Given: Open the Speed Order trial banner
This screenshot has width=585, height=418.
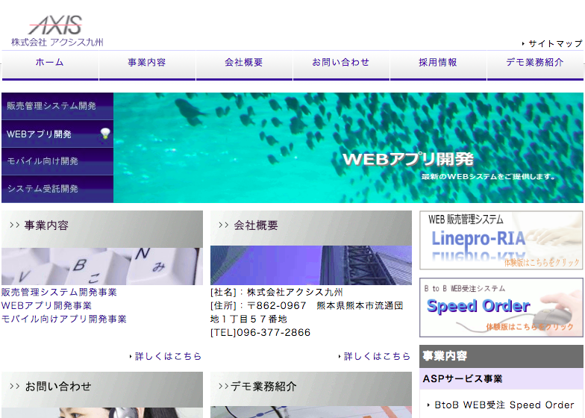Looking at the screenshot, I should tap(501, 308).
